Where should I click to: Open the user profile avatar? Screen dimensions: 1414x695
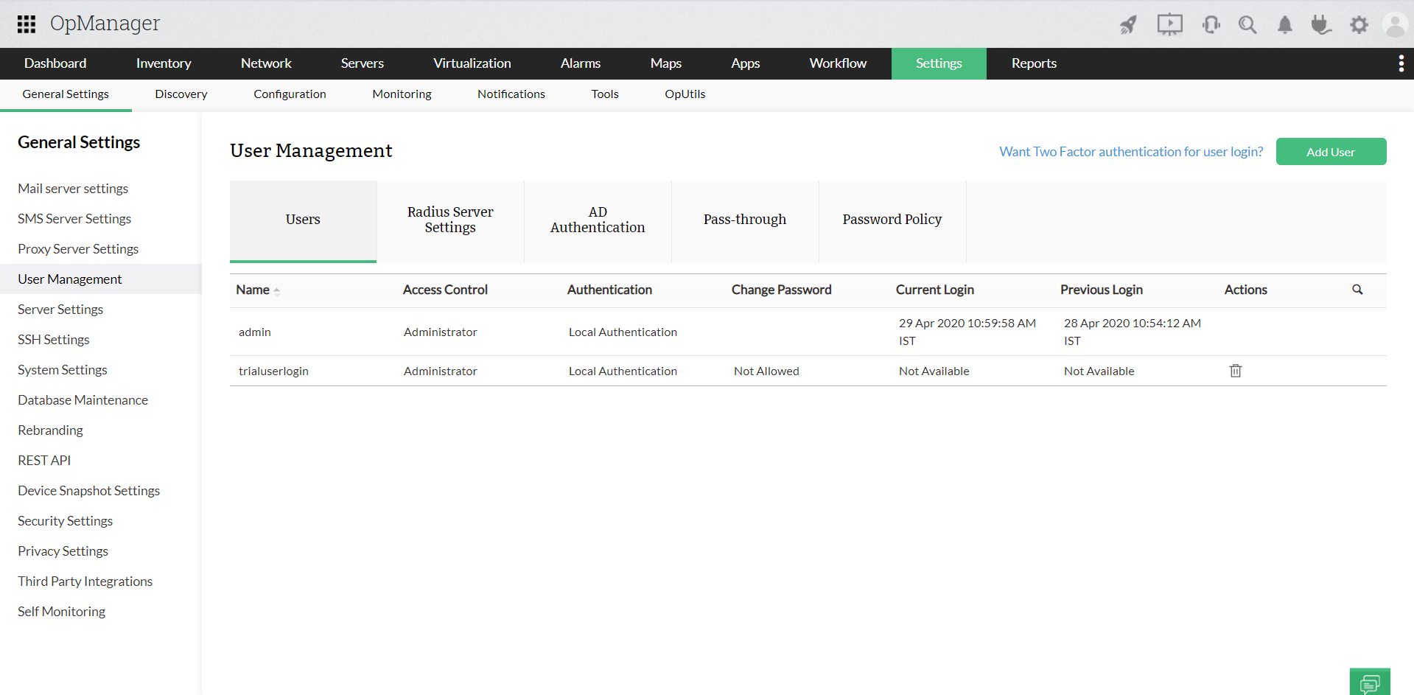click(1395, 24)
